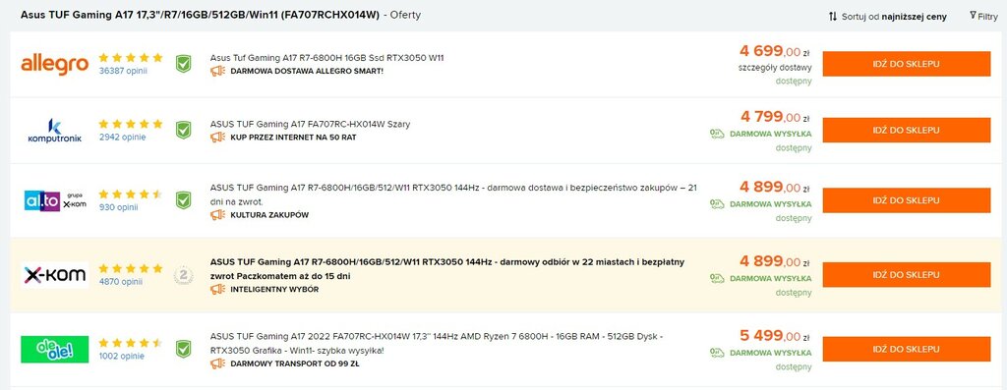Open the Filtry filter funnel
The image size is (1007, 390).
pyautogui.click(x=983, y=16)
